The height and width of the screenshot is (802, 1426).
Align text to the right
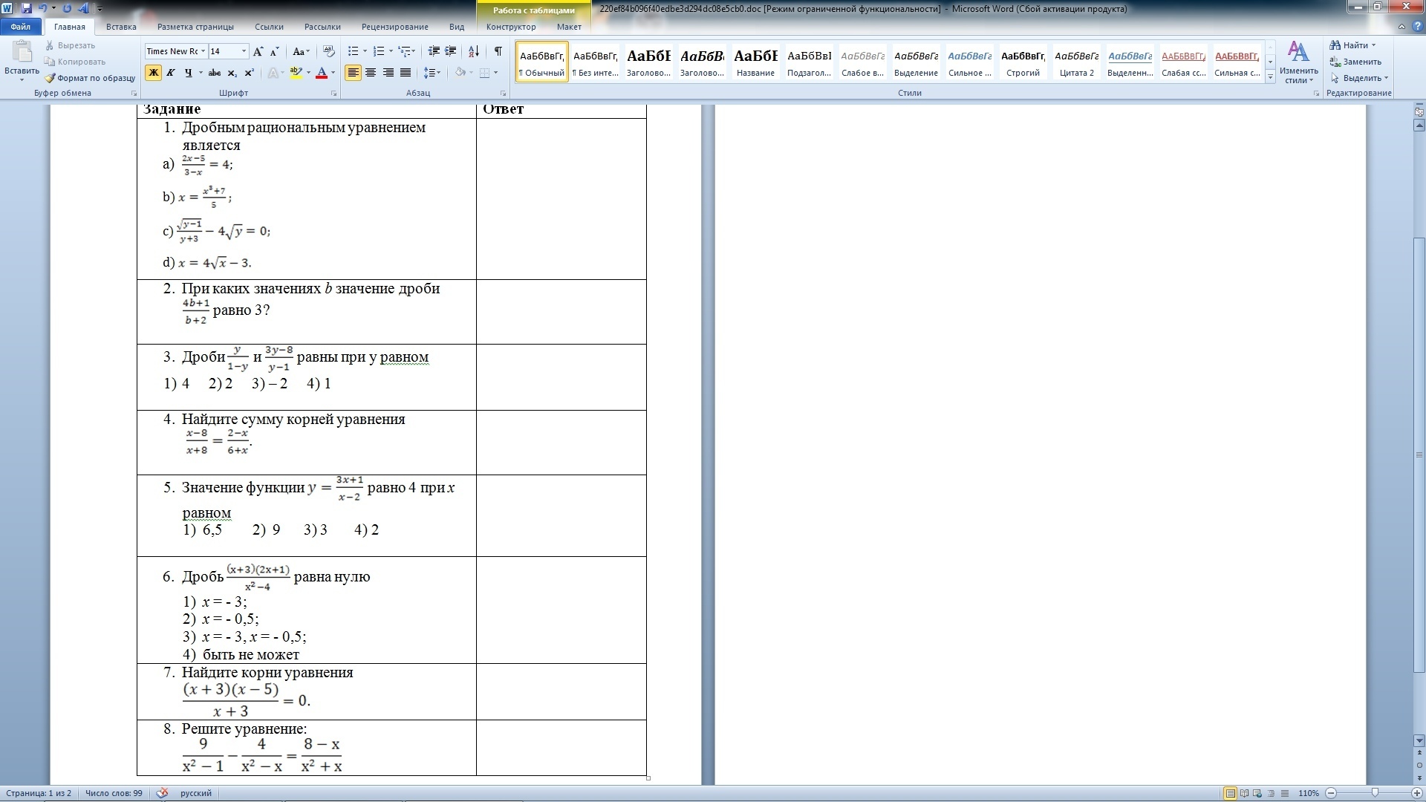pos(388,73)
